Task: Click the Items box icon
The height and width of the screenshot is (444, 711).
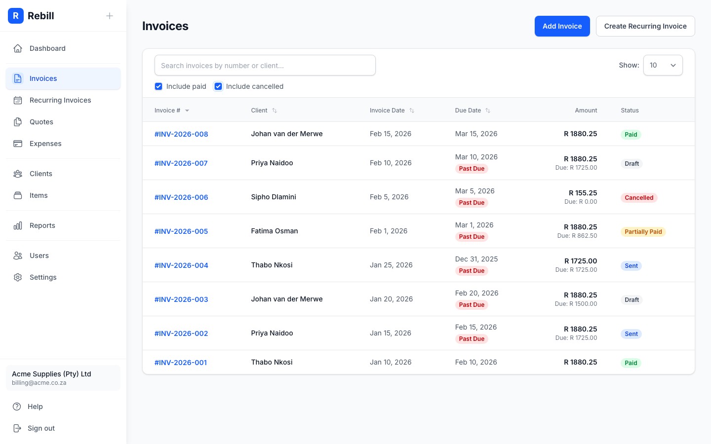Action: tap(18, 195)
